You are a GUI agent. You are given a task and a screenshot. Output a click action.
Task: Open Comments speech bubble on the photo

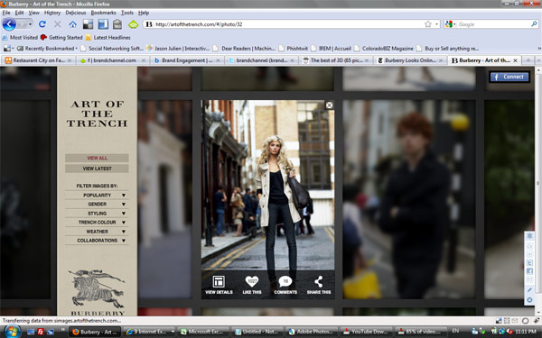[x=285, y=285]
